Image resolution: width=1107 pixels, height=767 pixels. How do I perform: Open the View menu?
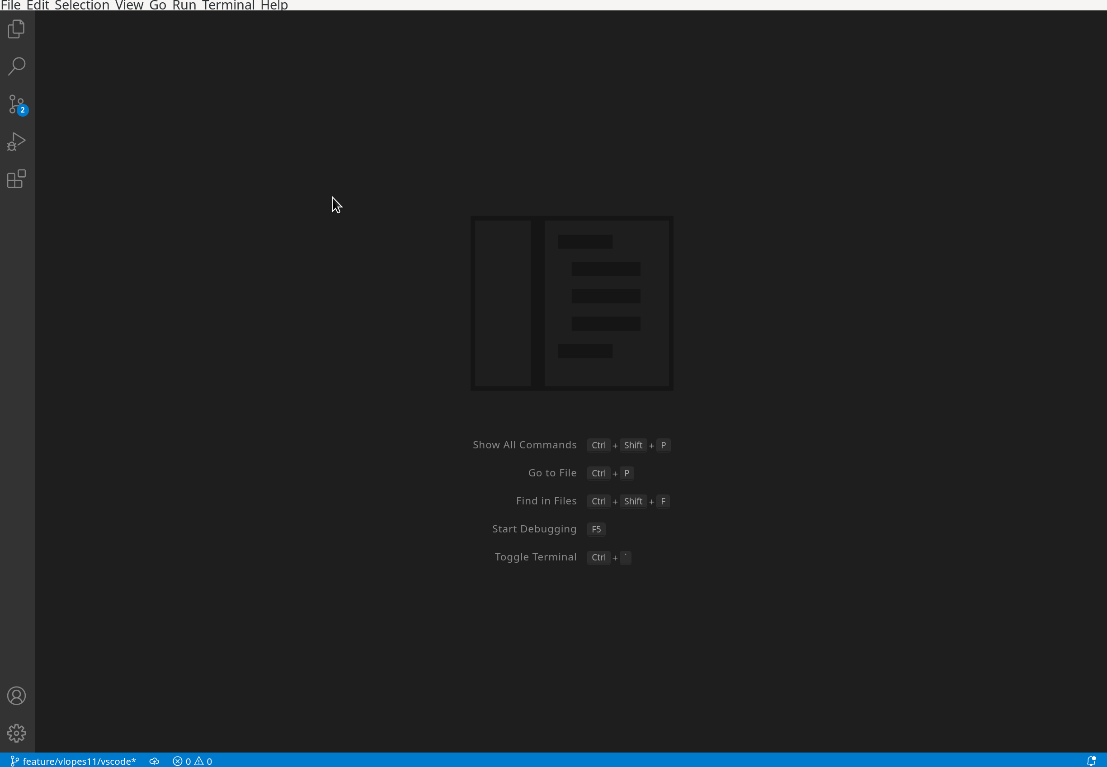(x=129, y=5)
